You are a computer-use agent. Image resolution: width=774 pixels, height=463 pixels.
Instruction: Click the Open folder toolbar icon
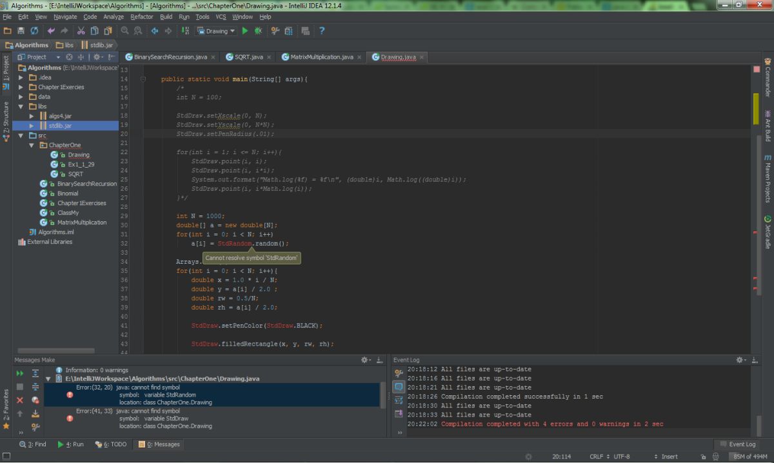tap(8, 30)
